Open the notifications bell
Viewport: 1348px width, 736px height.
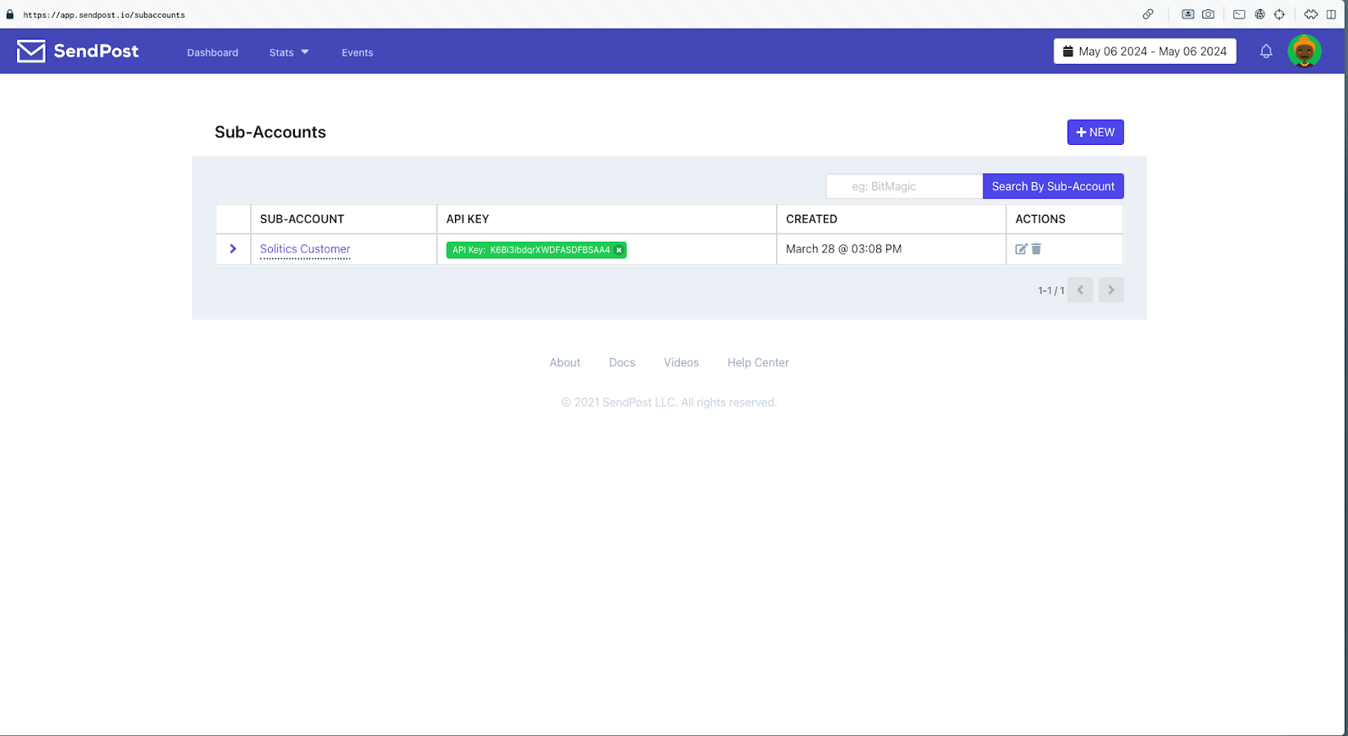tap(1265, 51)
